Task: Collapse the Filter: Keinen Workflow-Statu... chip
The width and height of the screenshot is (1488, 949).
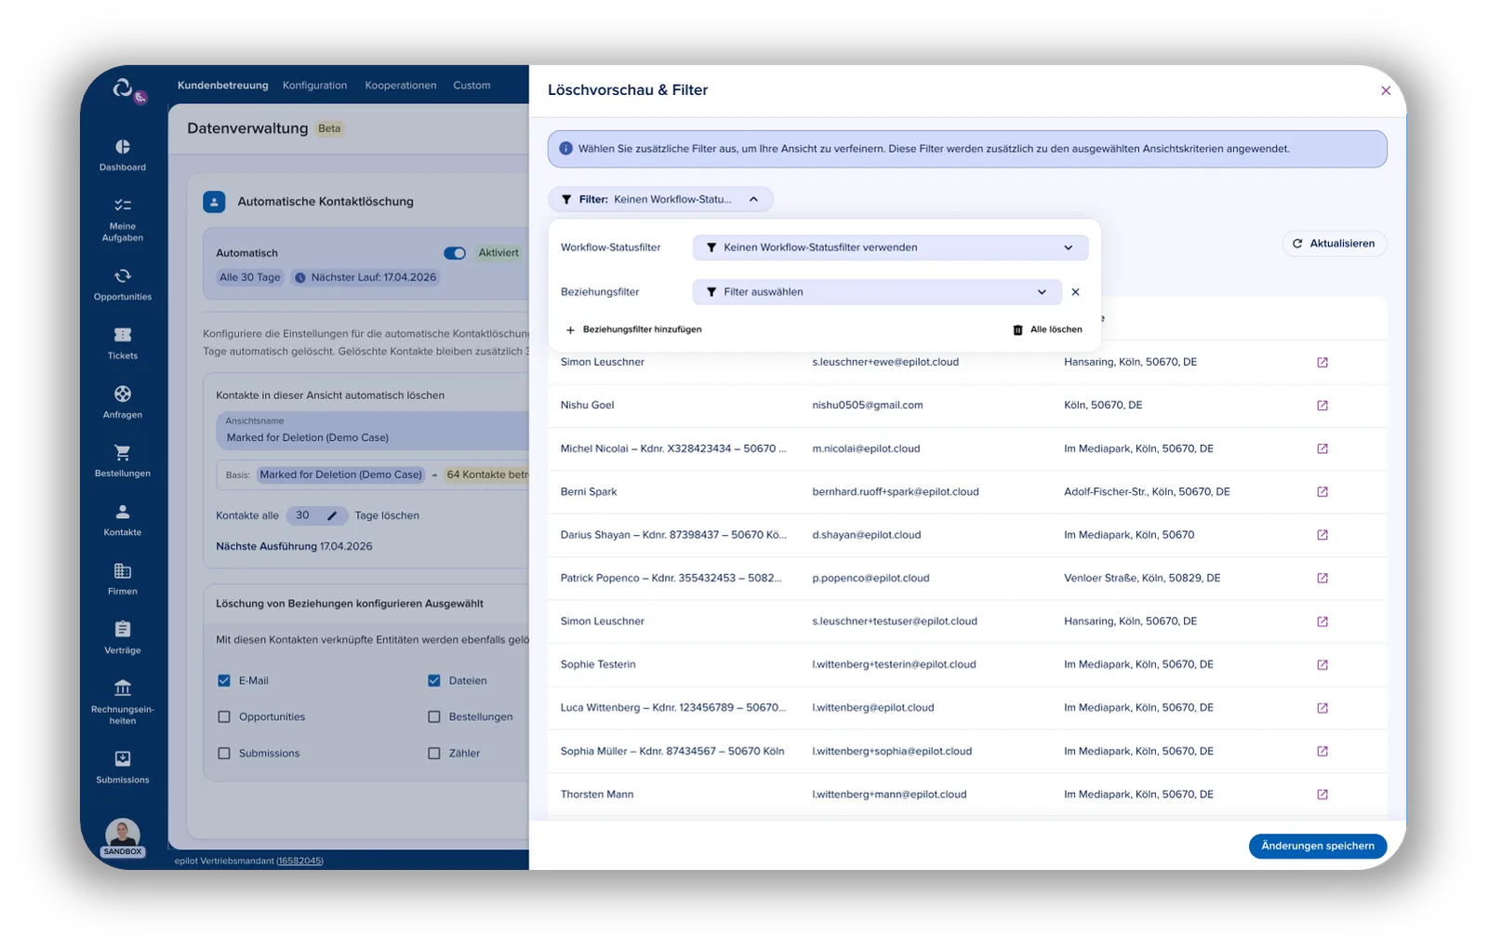Action: pos(660,199)
